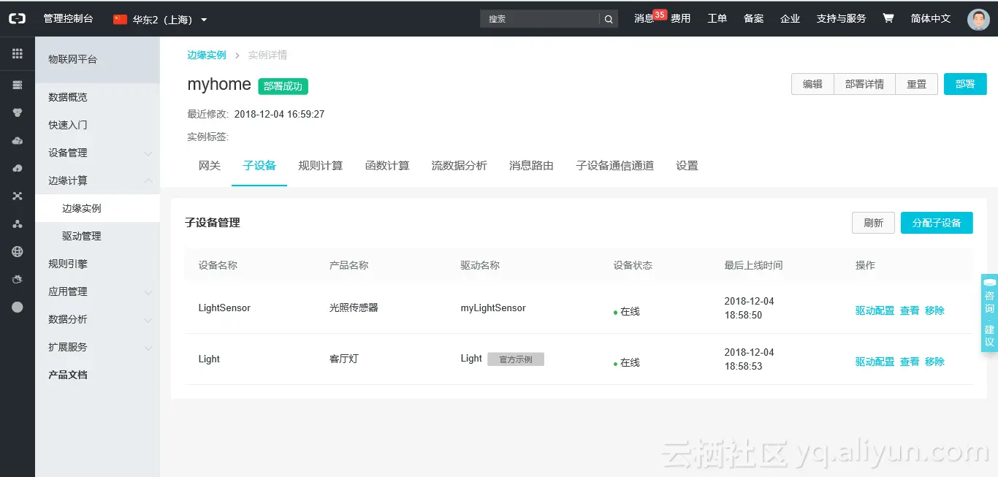Click 移除 for LightSensor
This screenshot has height=477, width=998.
coord(934,310)
